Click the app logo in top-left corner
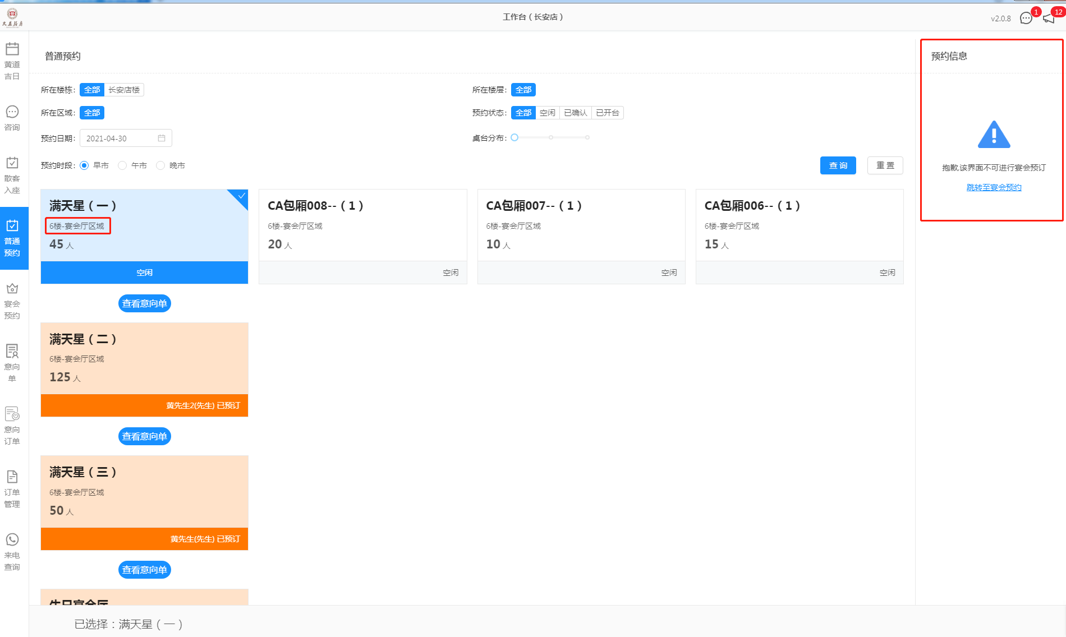1066x637 pixels. (x=12, y=17)
